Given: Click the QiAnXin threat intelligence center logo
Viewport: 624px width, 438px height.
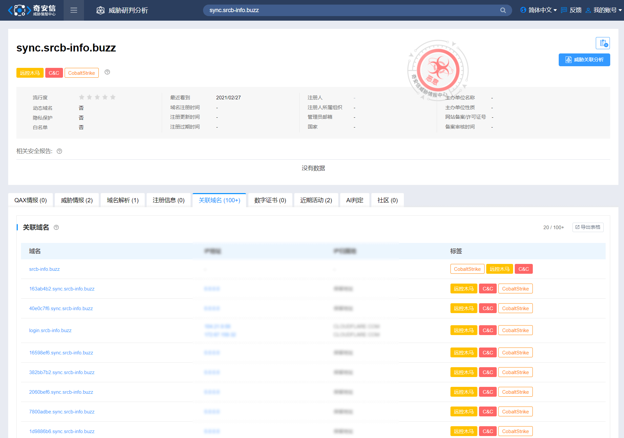Looking at the screenshot, I should click(32, 10).
